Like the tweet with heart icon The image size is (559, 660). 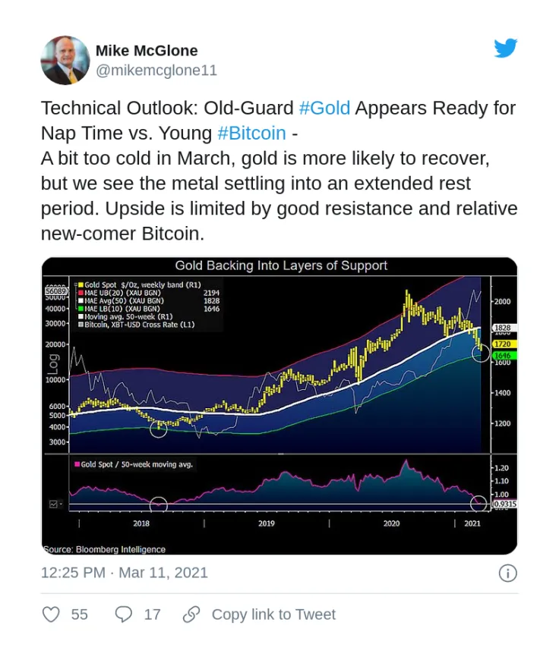click(51, 614)
